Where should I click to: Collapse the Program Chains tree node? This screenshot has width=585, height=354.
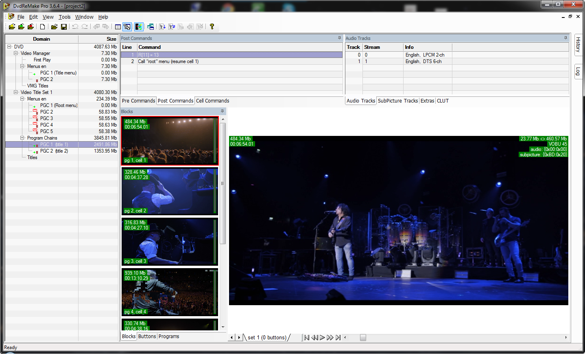[x=22, y=138]
